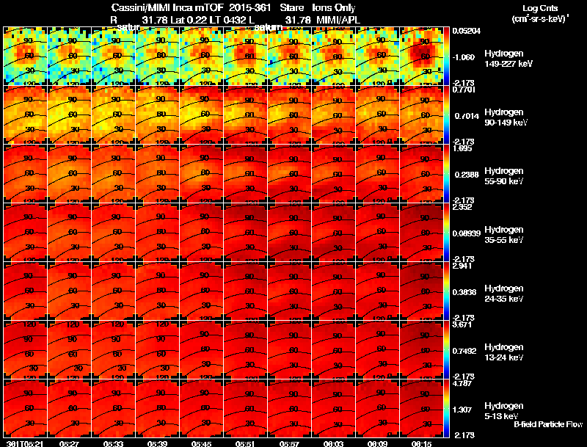Click the colorbar value '1.307'
The height and width of the screenshot is (447, 587).
tap(462, 410)
